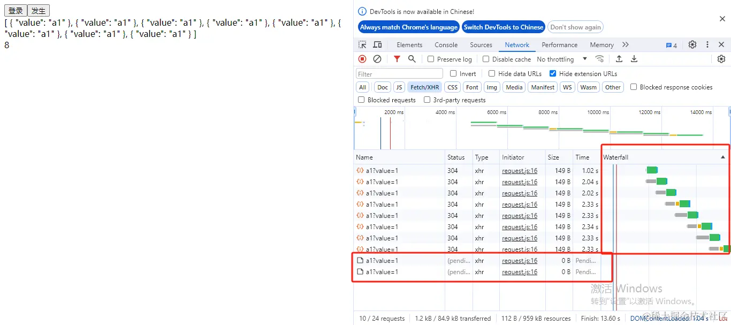Filter requests by Media type
This screenshot has height=325, width=731.
pos(514,87)
